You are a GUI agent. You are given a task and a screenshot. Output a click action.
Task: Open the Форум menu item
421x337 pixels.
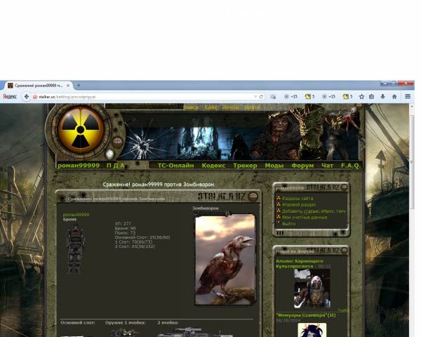(x=302, y=166)
